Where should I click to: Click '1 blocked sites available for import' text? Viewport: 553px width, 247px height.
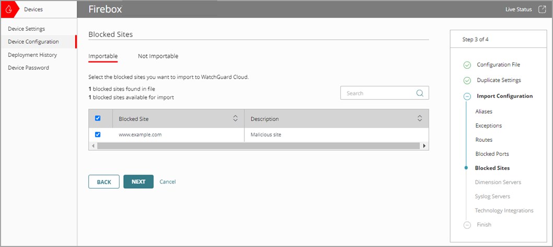[x=131, y=97]
